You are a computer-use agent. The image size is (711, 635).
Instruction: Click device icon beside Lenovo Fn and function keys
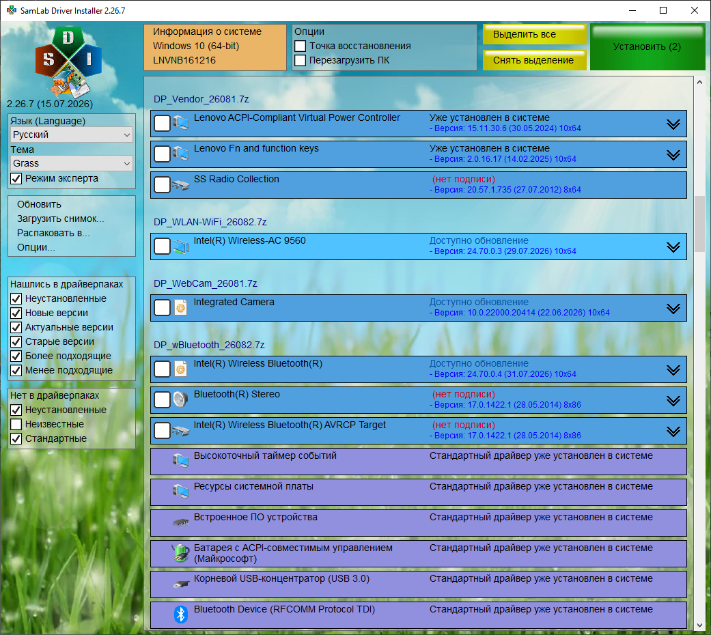pos(180,154)
